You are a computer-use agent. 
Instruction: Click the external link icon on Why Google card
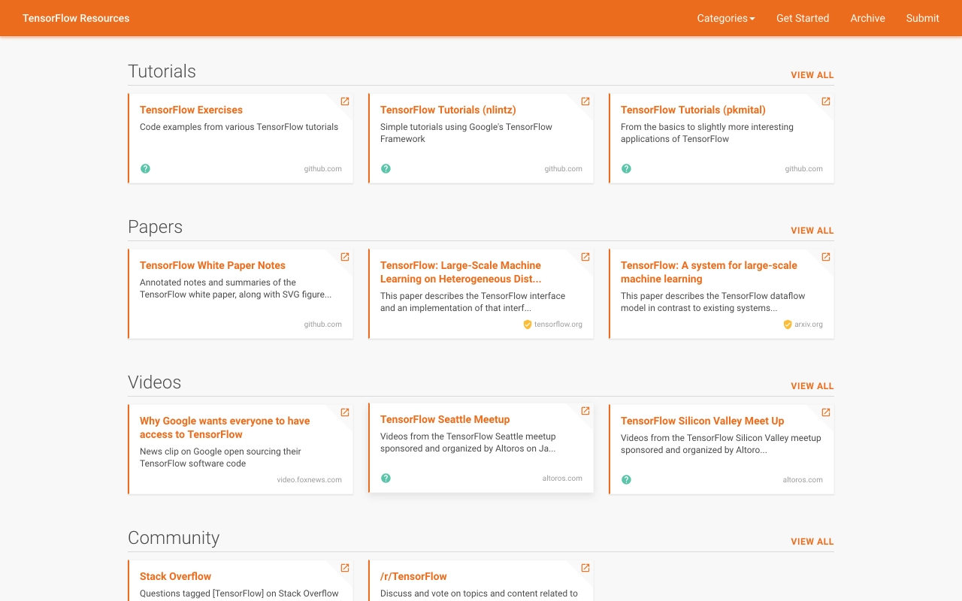345,412
